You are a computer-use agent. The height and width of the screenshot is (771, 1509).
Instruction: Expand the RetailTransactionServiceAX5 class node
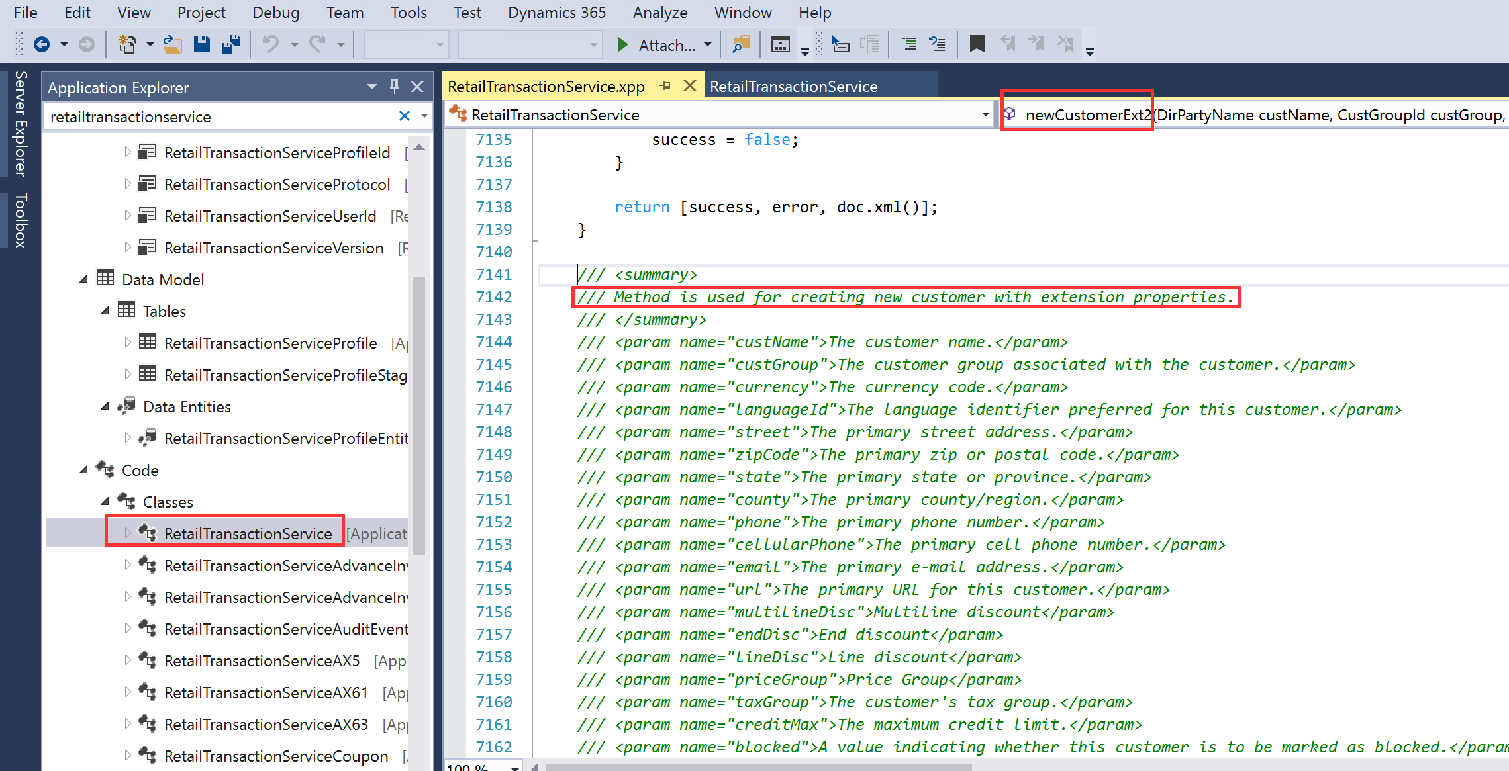click(128, 660)
